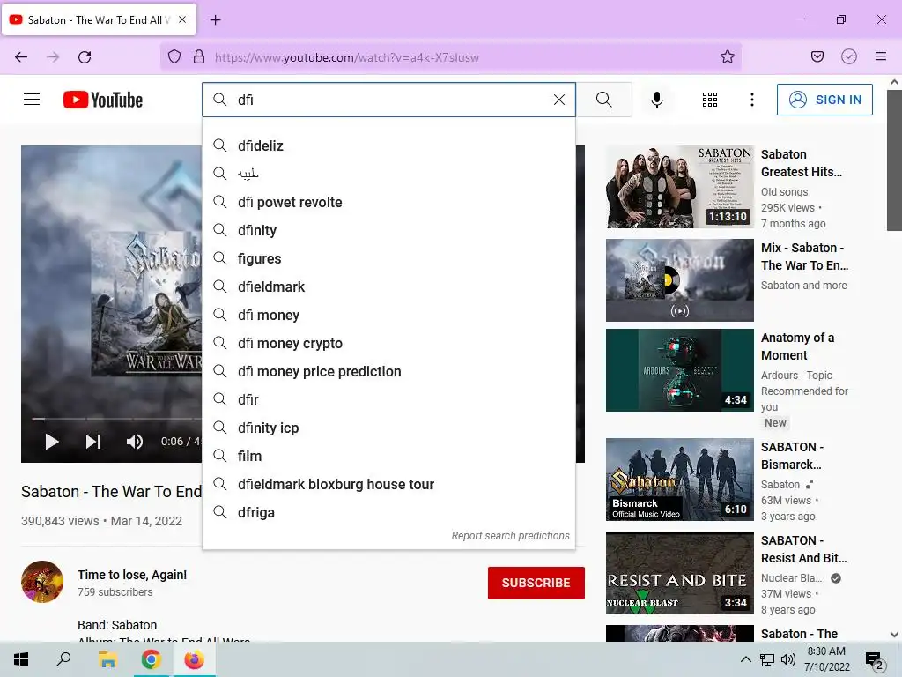
Task: Open a new browser tab
Action: [x=215, y=20]
